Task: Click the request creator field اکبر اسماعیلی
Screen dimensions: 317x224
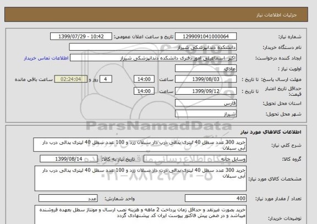Action: (x=153, y=58)
